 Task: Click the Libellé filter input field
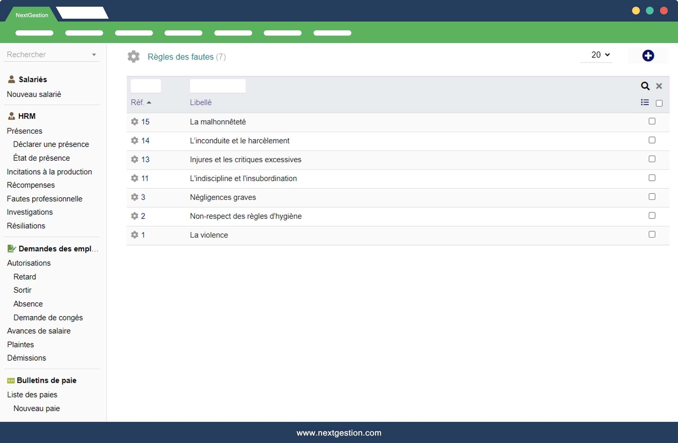(218, 86)
